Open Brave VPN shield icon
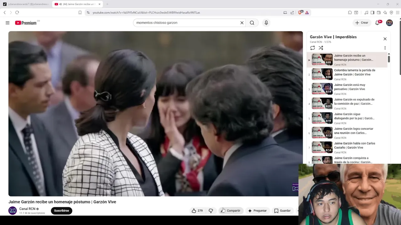Image resolution: width=401 pixels, height=225 pixels. coord(391,12)
